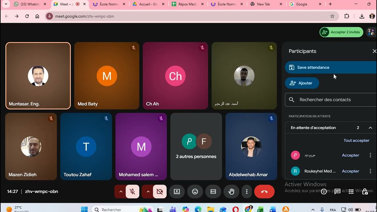Open the Chrome extensions puzzle icon
The image size is (377, 212).
[x=347, y=16]
